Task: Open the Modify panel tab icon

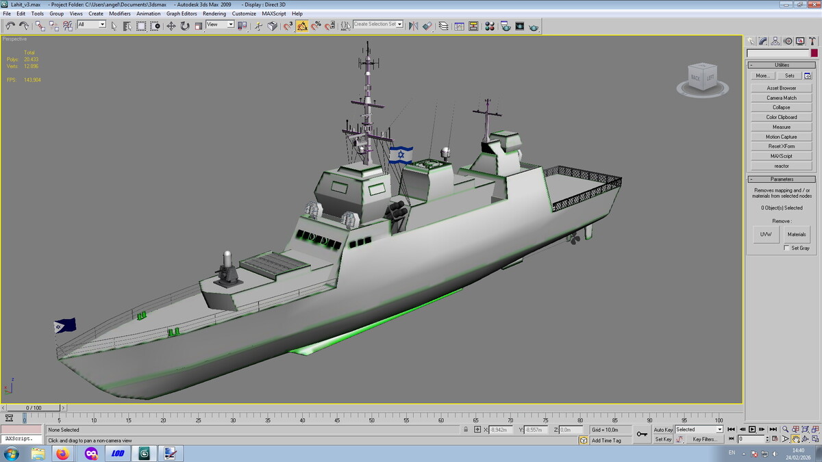Action: click(763, 41)
